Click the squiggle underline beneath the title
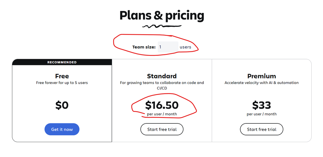 pos(162,26)
